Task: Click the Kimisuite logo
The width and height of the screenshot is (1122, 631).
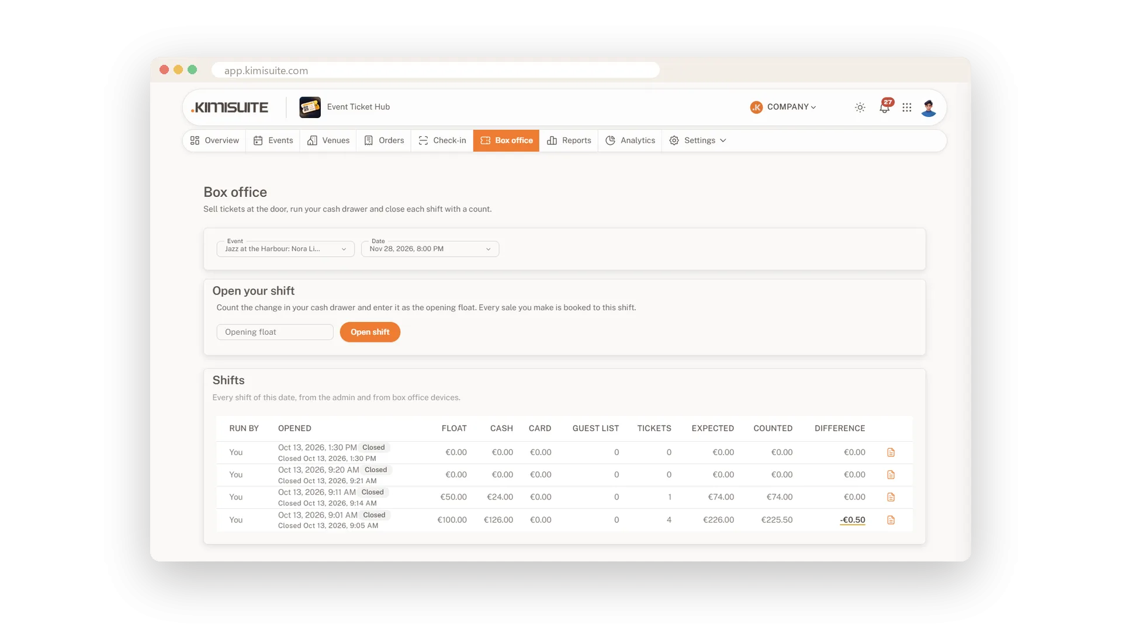Action: tap(230, 108)
